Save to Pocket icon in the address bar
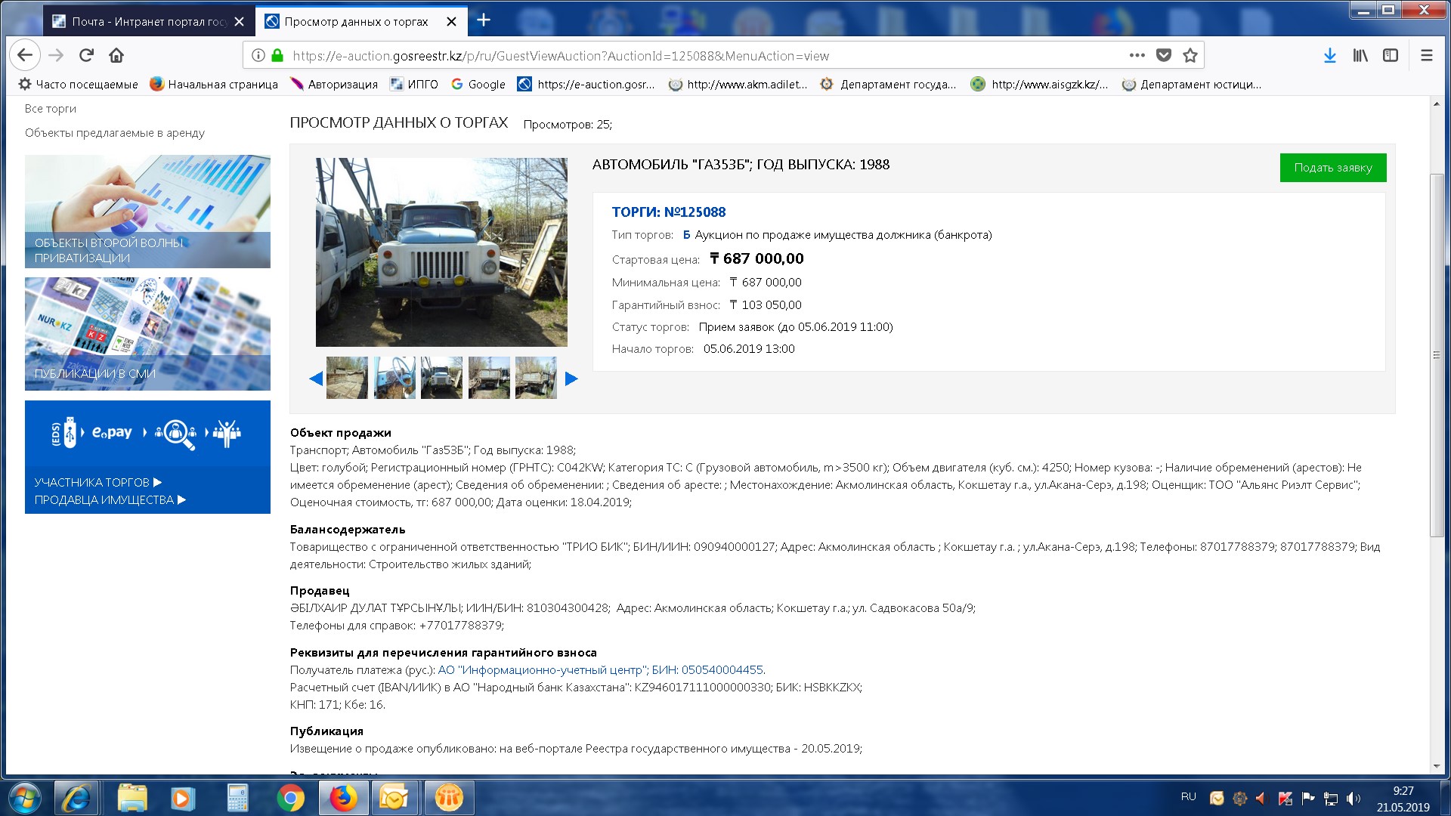This screenshot has width=1451, height=816. tap(1164, 55)
